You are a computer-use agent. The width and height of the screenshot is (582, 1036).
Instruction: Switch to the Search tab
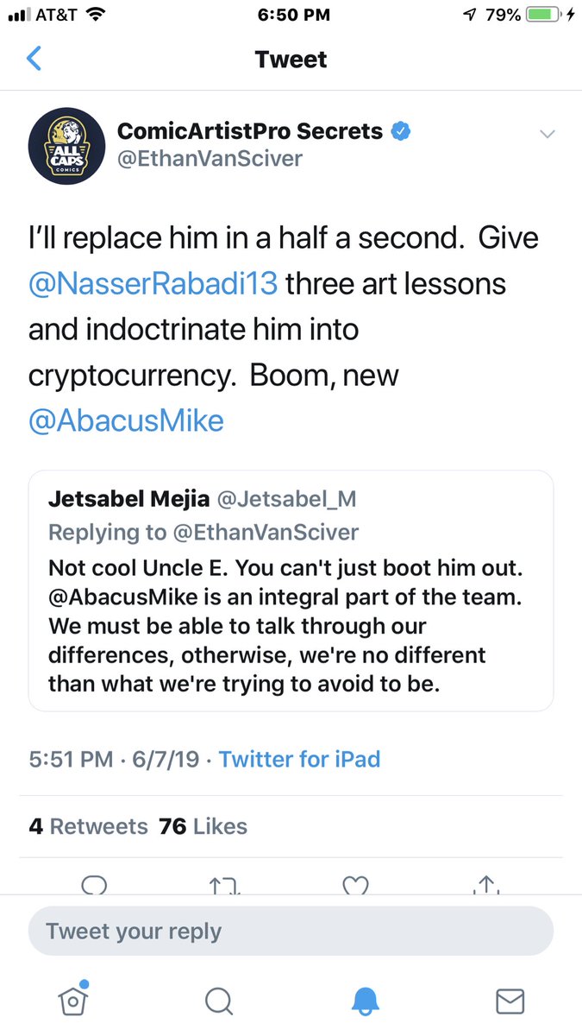pos(219,1001)
